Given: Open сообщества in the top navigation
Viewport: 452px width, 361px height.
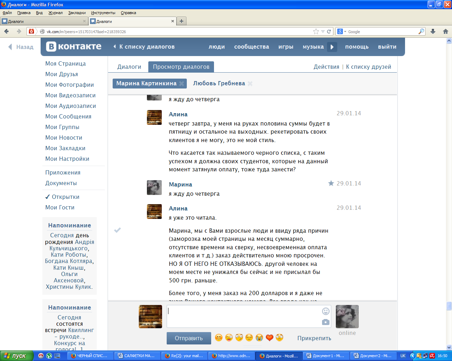Looking at the screenshot, I should [251, 47].
